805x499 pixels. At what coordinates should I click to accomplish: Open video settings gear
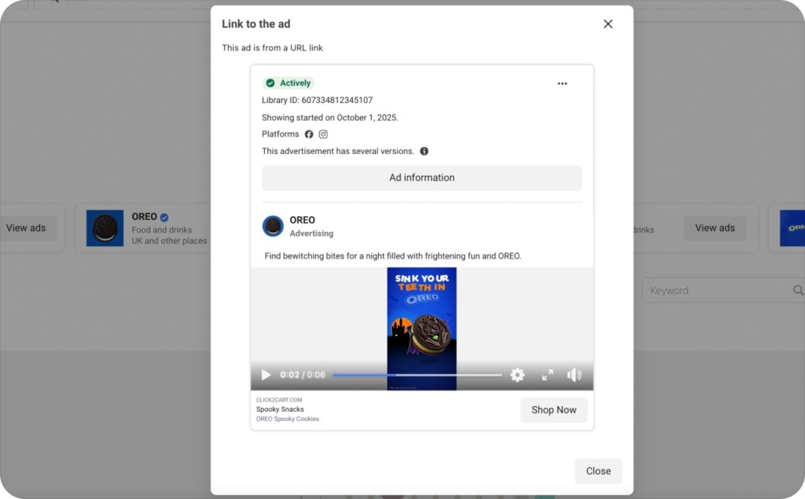coord(517,375)
